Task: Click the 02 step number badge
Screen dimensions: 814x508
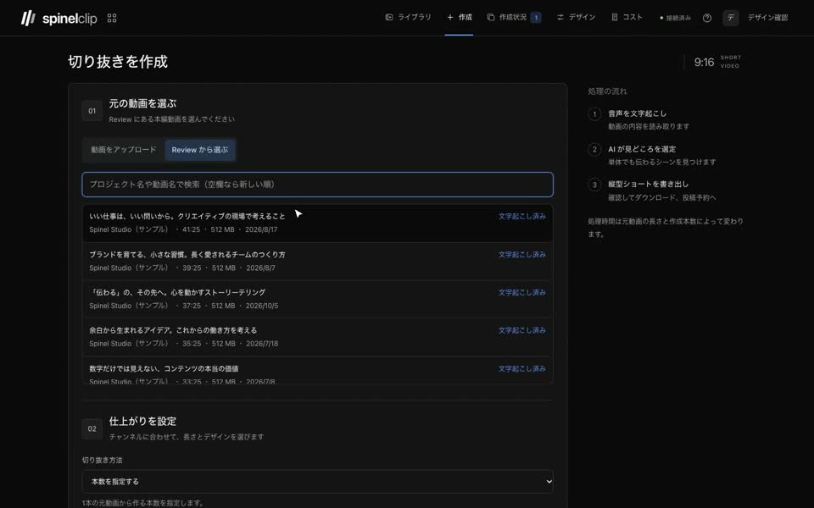Action: (92, 428)
